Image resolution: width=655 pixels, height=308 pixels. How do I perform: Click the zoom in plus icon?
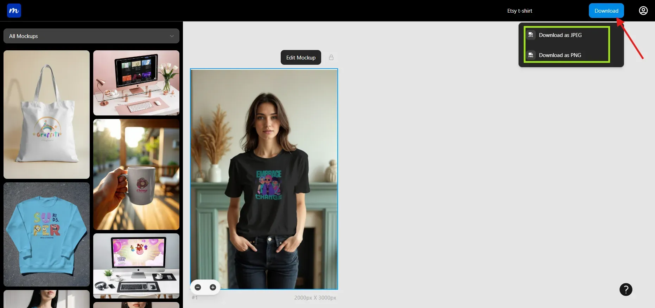click(x=213, y=287)
